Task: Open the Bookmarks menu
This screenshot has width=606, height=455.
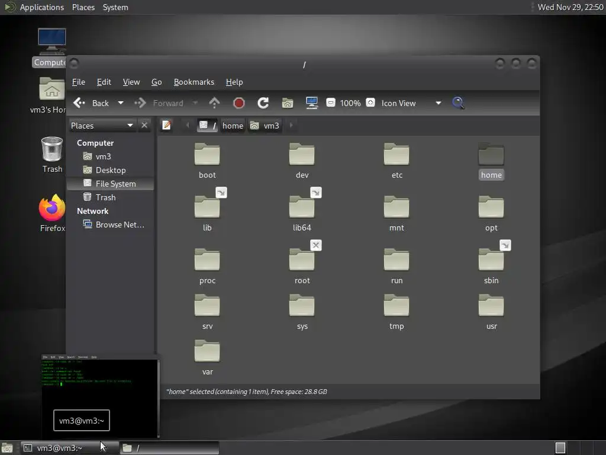Action: tap(194, 82)
